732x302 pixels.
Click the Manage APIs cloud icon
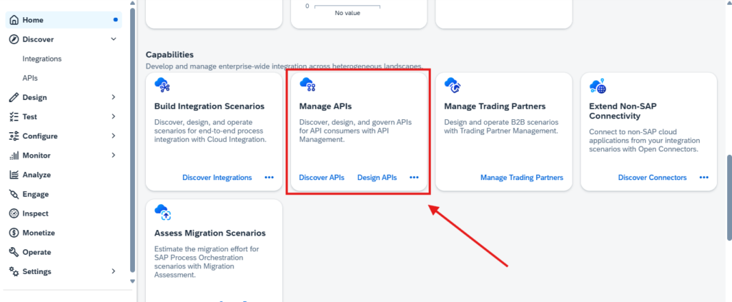click(x=307, y=84)
